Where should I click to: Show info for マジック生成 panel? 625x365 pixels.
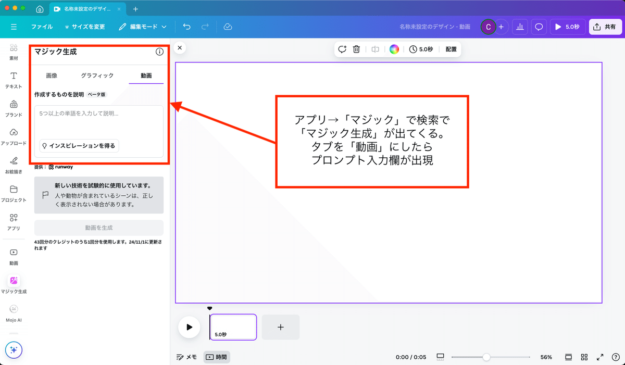click(159, 52)
